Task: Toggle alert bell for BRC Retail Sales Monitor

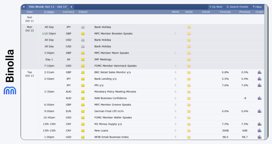Action: click(x=175, y=72)
